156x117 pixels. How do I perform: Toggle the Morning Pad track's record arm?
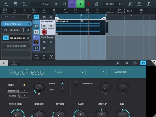[x=44, y=32]
